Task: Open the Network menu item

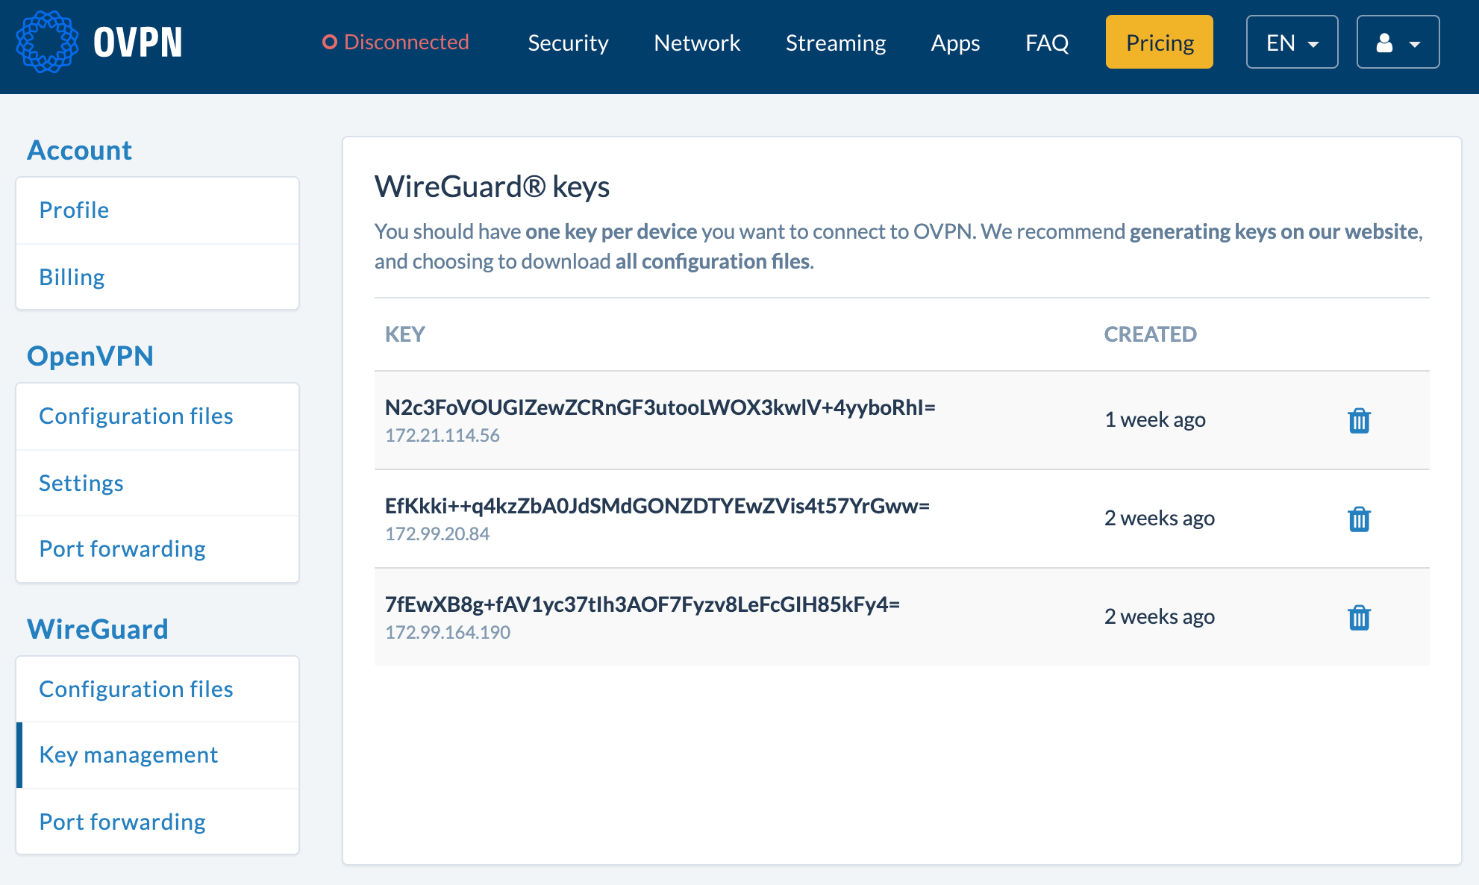Action: [x=697, y=43]
